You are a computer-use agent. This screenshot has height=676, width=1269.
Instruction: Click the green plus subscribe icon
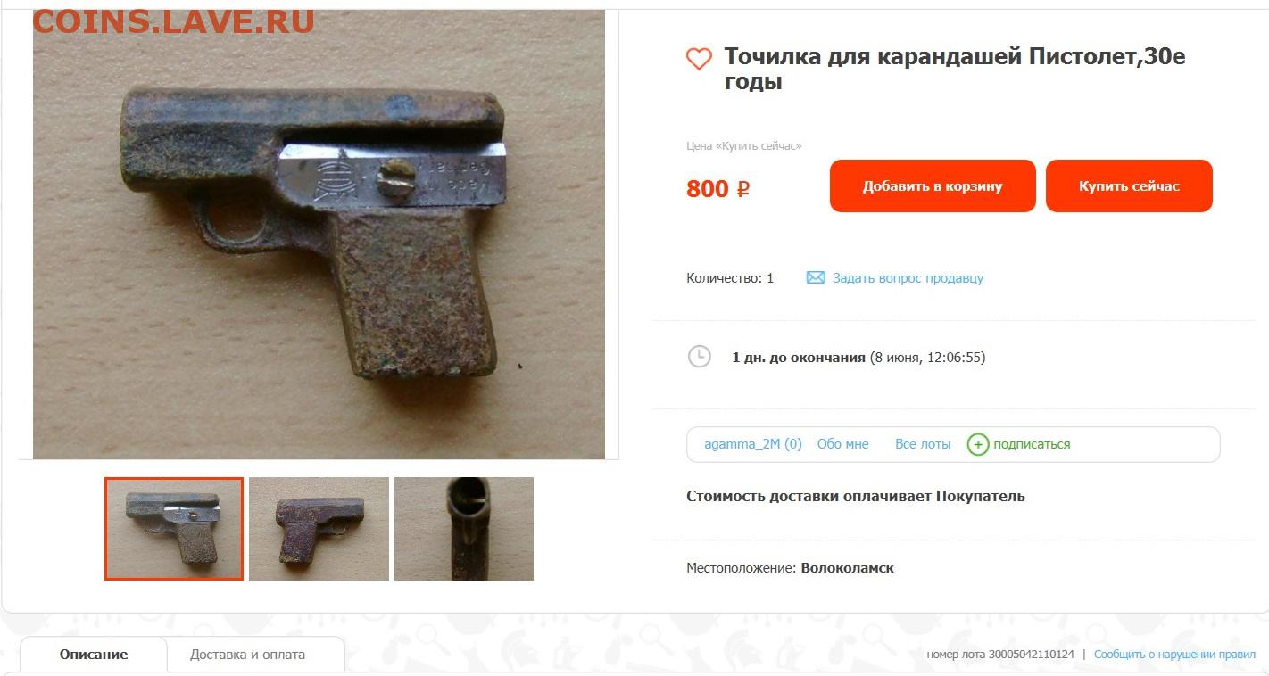978,444
